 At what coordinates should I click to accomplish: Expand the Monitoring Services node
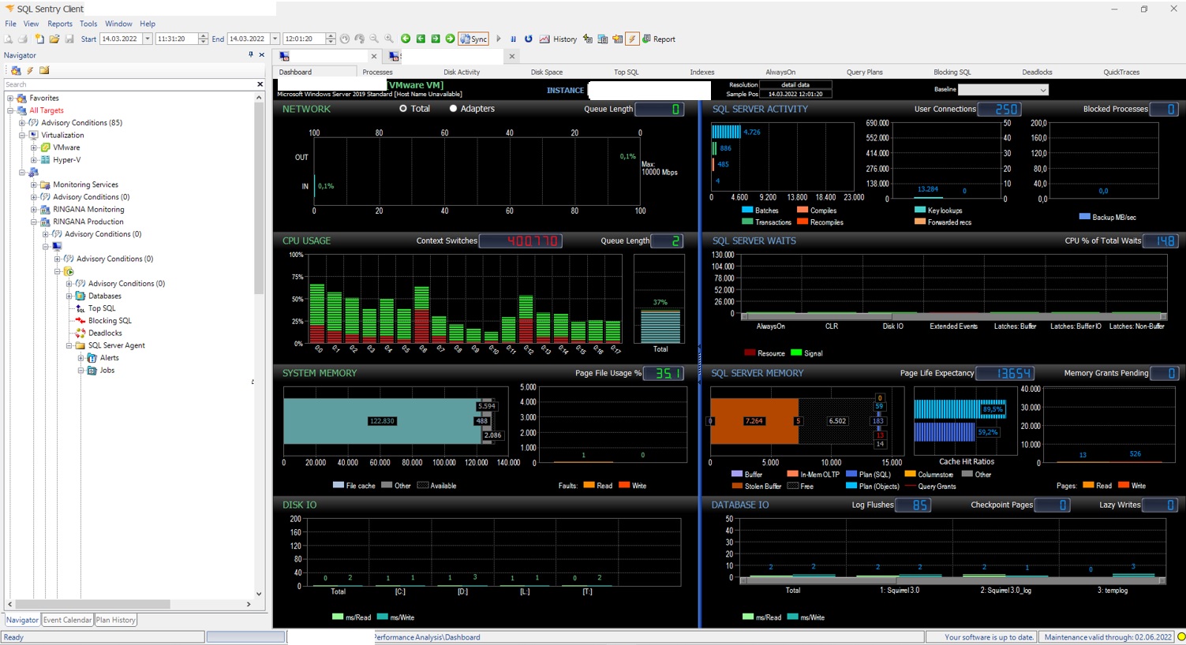coord(34,185)
